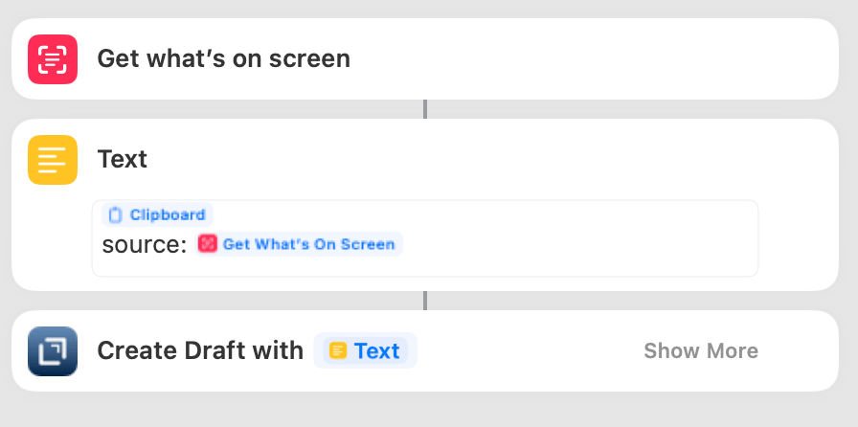Screen dimensions: 858x427
Task: Click the "Create Draft with" label
Action: click(x=200, y=351)
